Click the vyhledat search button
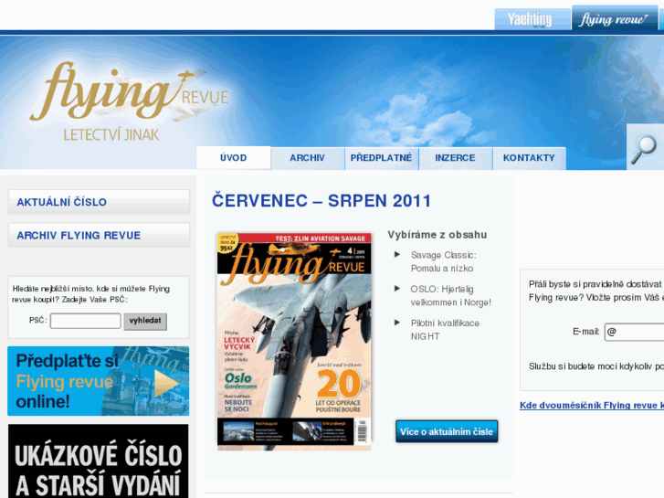Image resolution: width=664 pixels, height=498 pixels. pyautogui.click(x=145, y=321)
